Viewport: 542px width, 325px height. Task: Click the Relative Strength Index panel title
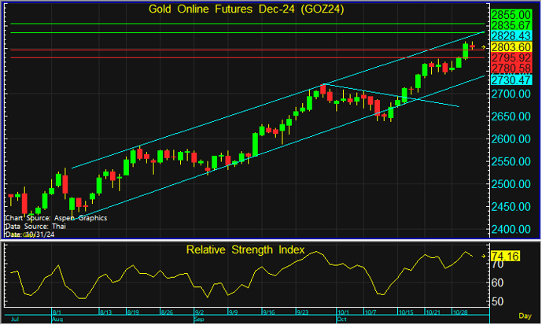[x=245, y=250]
